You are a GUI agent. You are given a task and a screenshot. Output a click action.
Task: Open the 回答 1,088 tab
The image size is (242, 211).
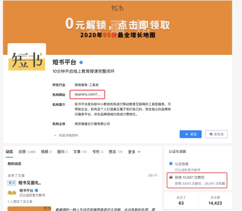(x=27, y=152)
